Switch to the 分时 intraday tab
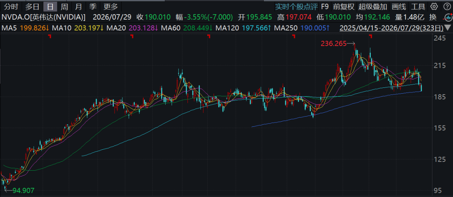The width and height of the screenshot is (453, 197). (x=11, y=6)
